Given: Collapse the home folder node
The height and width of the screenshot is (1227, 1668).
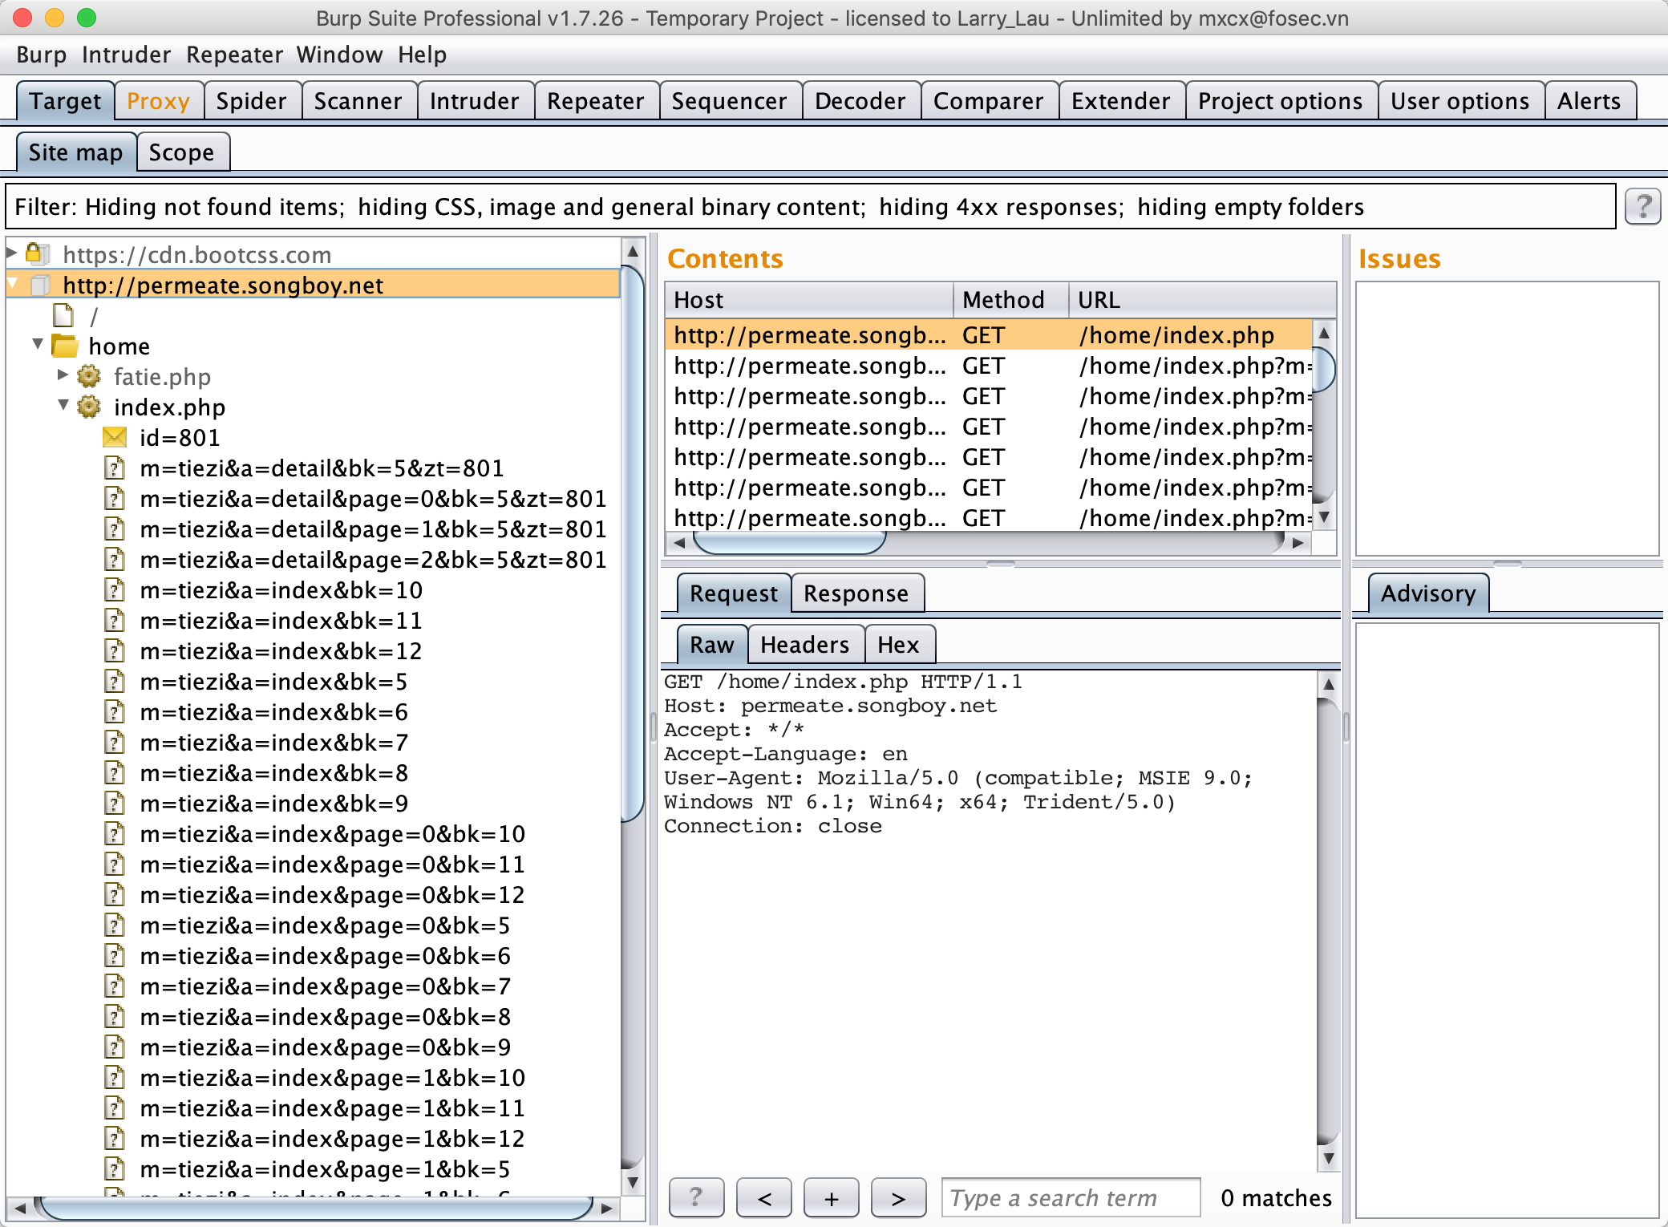Looking at the screenshot, I should click(38, 344).
